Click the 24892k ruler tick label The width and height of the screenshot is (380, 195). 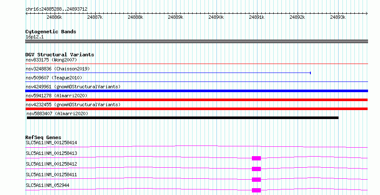(297, 17)
